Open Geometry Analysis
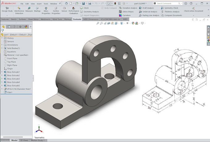 coord(90,12)
